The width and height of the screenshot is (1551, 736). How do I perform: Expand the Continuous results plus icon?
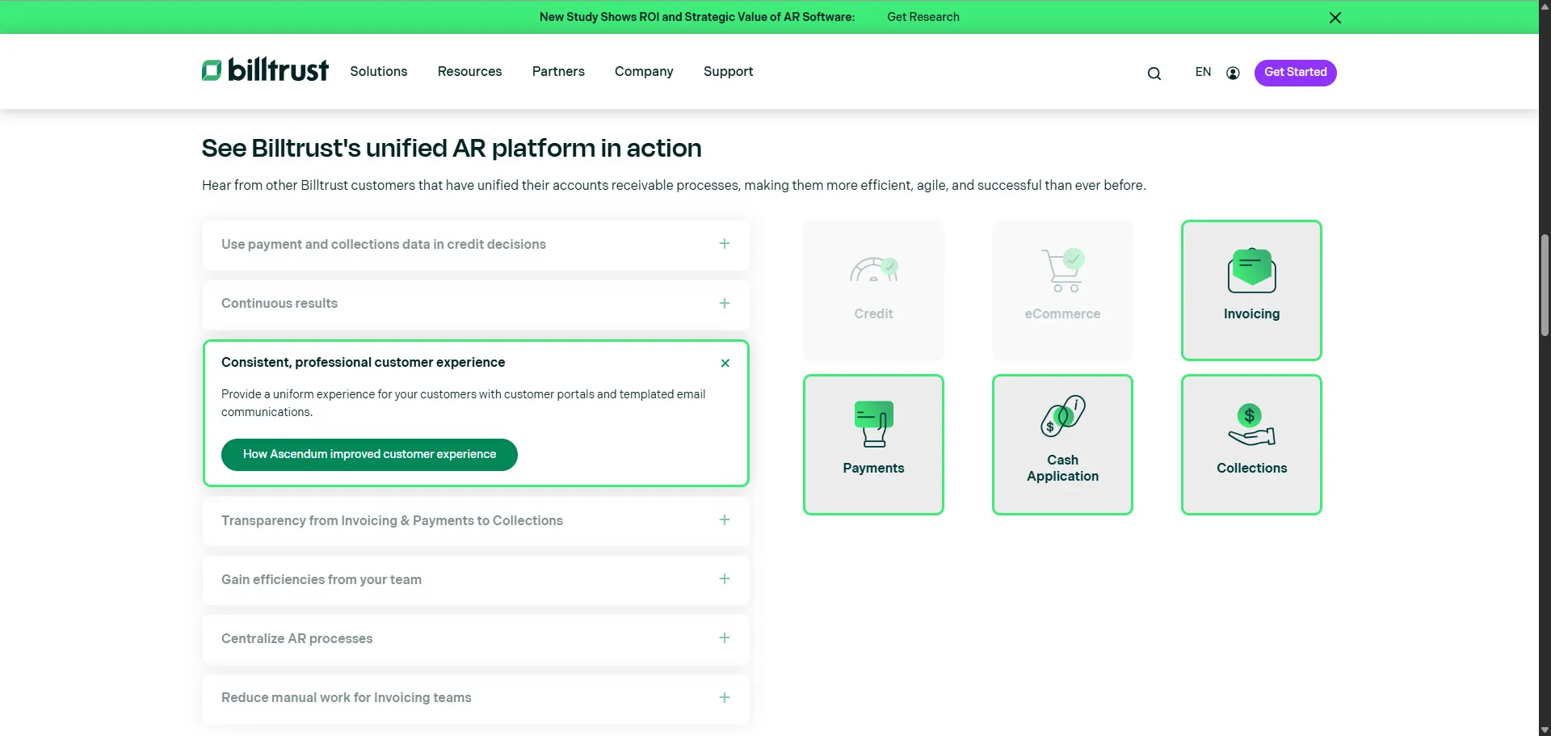point(725,304)
